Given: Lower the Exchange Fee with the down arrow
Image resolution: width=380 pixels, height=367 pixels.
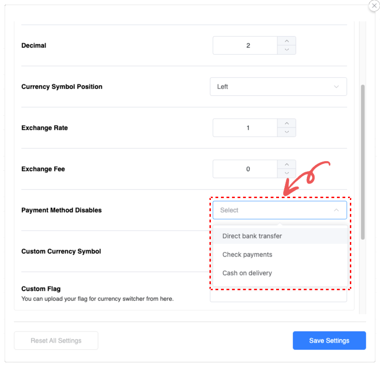Looking at the screenshot, I should [x=286, y=173].
